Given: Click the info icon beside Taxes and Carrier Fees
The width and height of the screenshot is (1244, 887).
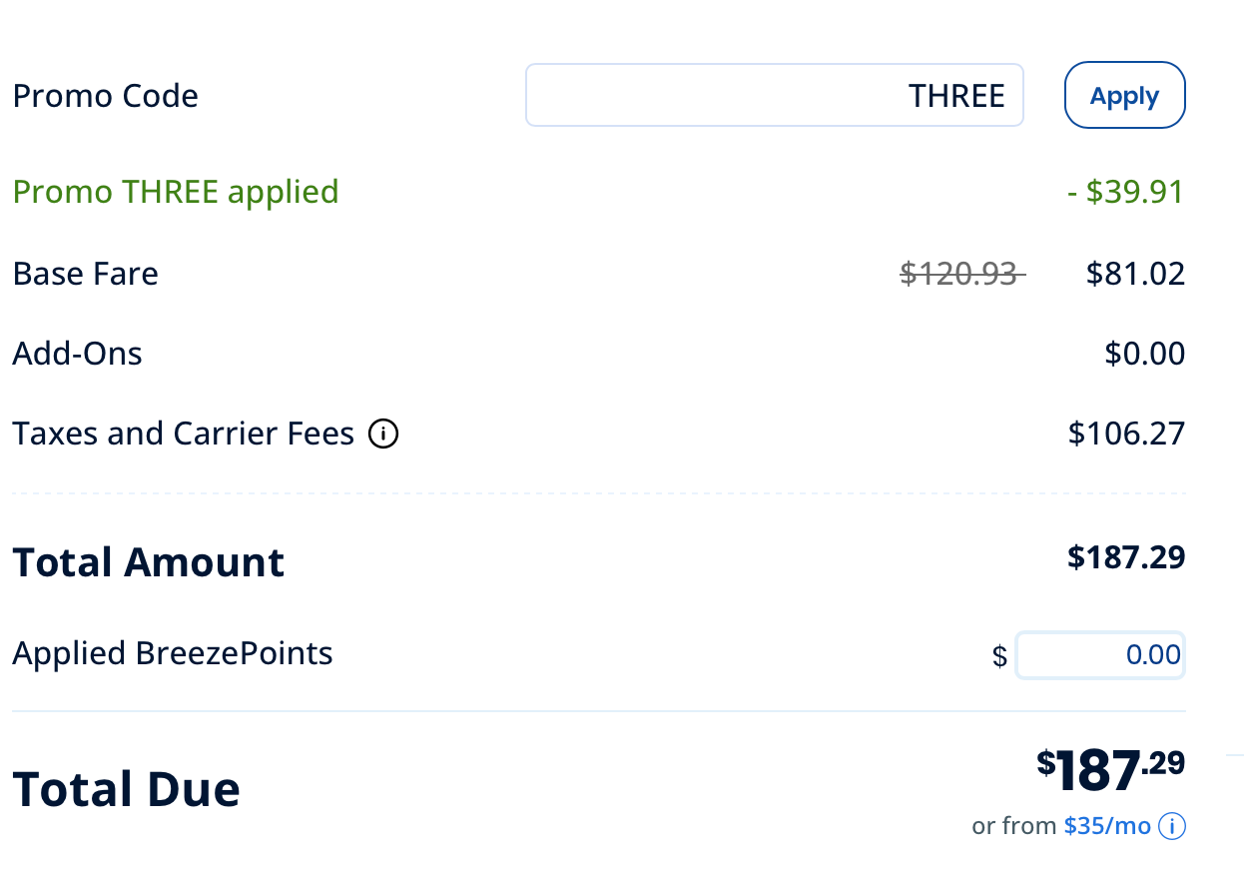Looking at the screenshot, I should click(384, 435).
